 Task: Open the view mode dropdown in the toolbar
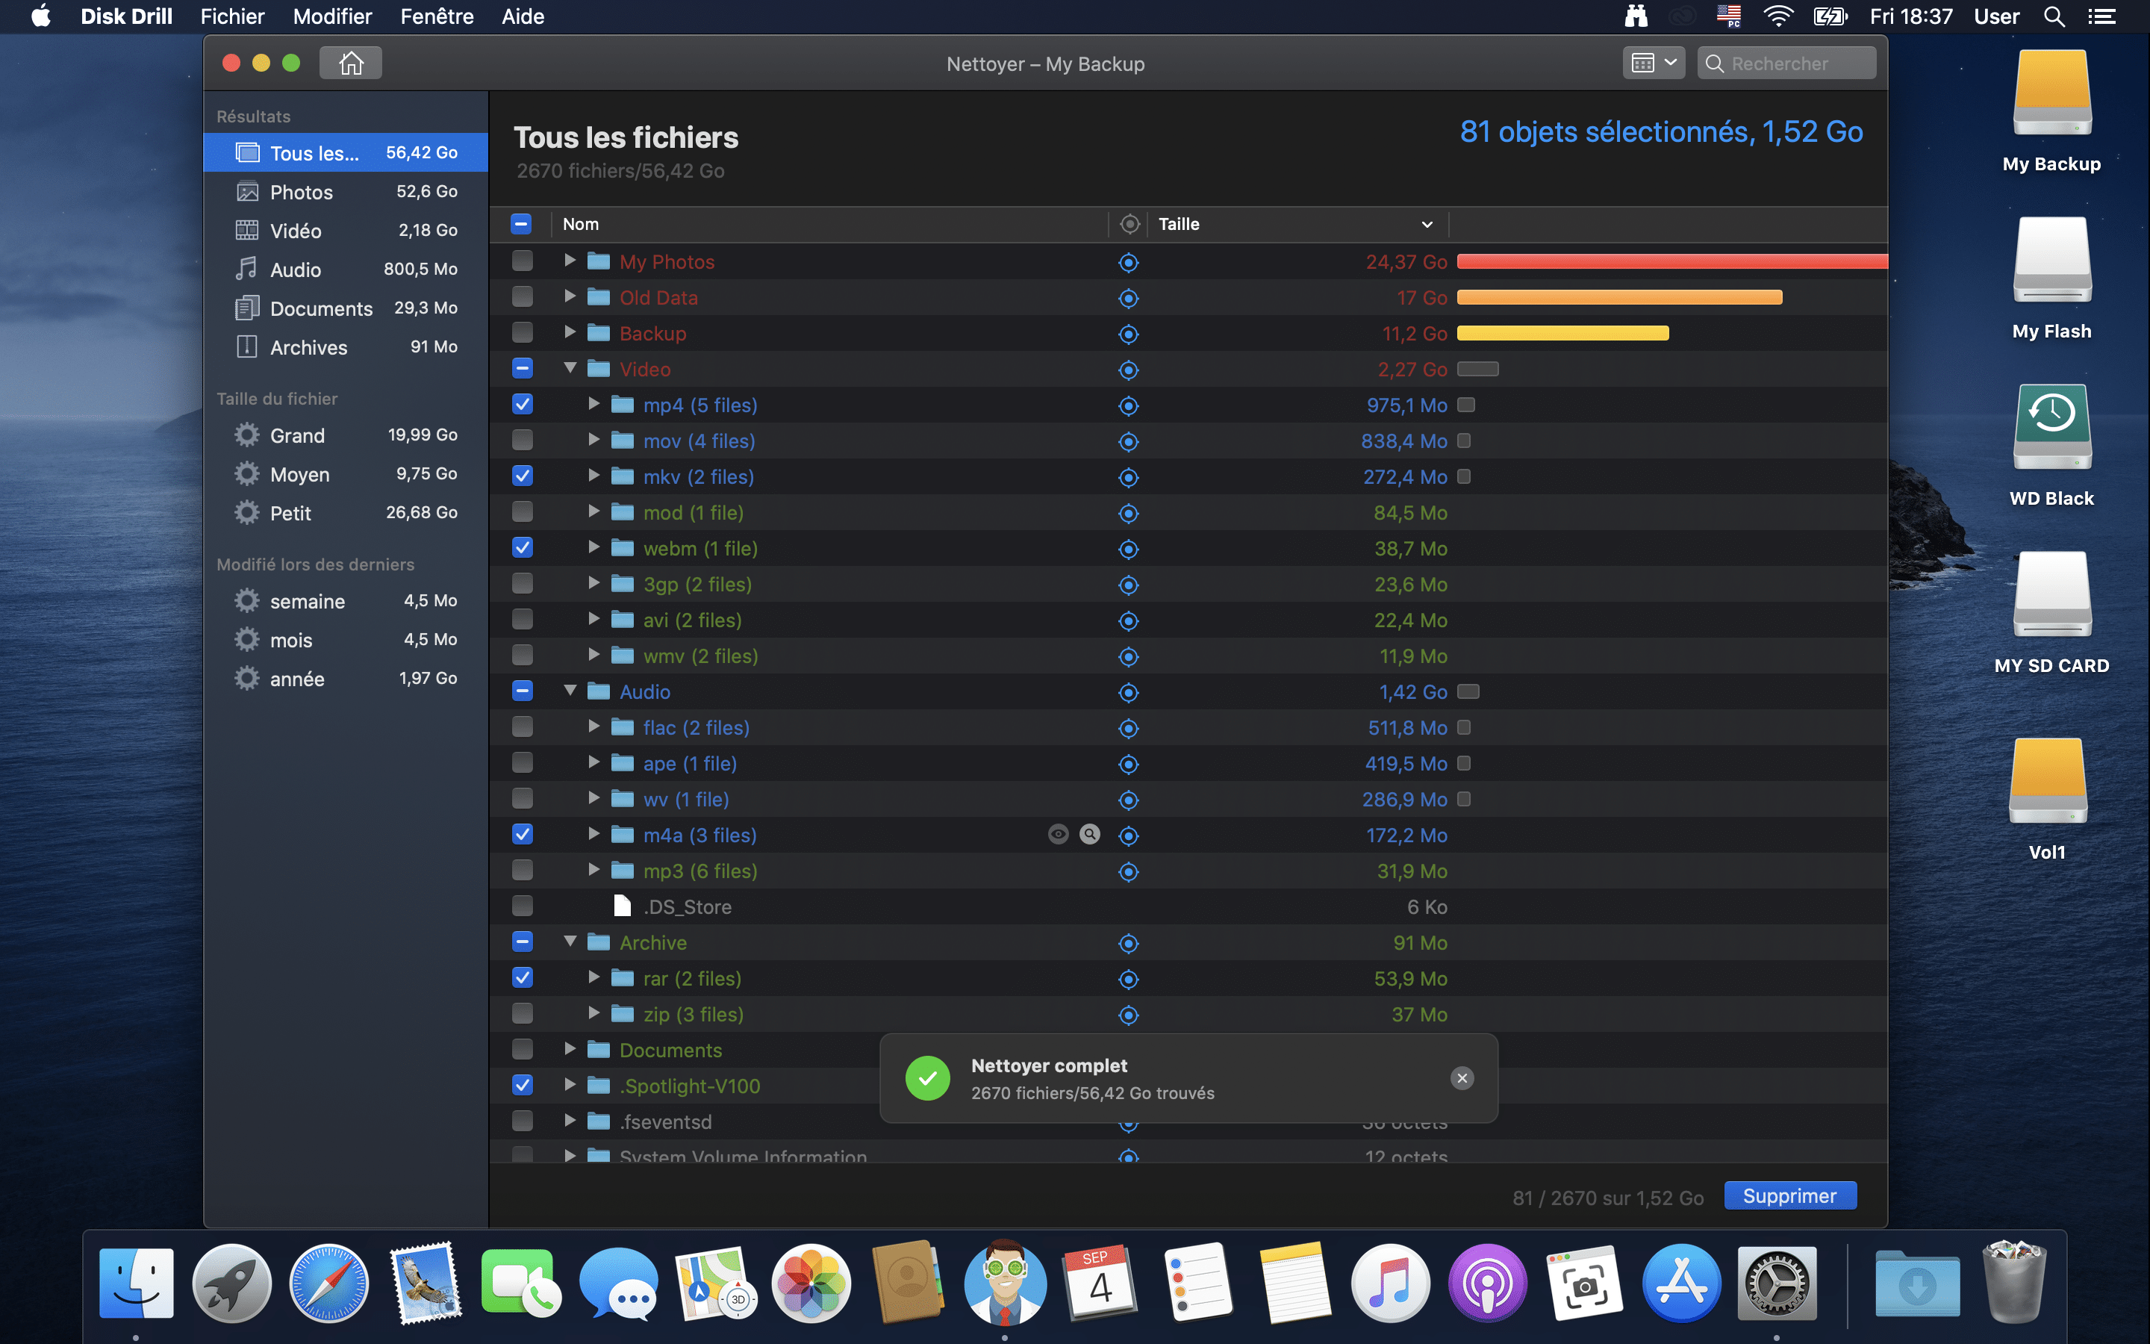click(x=1654, y=63)
